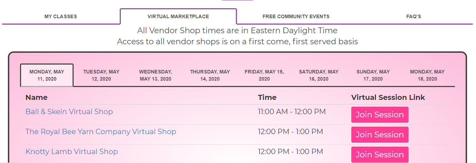Switch to Wednesday, May 13, 2020 tab
This screenshot has width=476, height=163.
pyautogui.click(x=155, y=75)
